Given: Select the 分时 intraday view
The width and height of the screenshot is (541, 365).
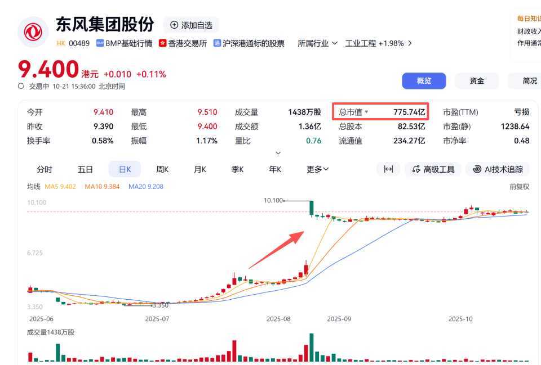Looking at the screenshot, I should point(43,169).
